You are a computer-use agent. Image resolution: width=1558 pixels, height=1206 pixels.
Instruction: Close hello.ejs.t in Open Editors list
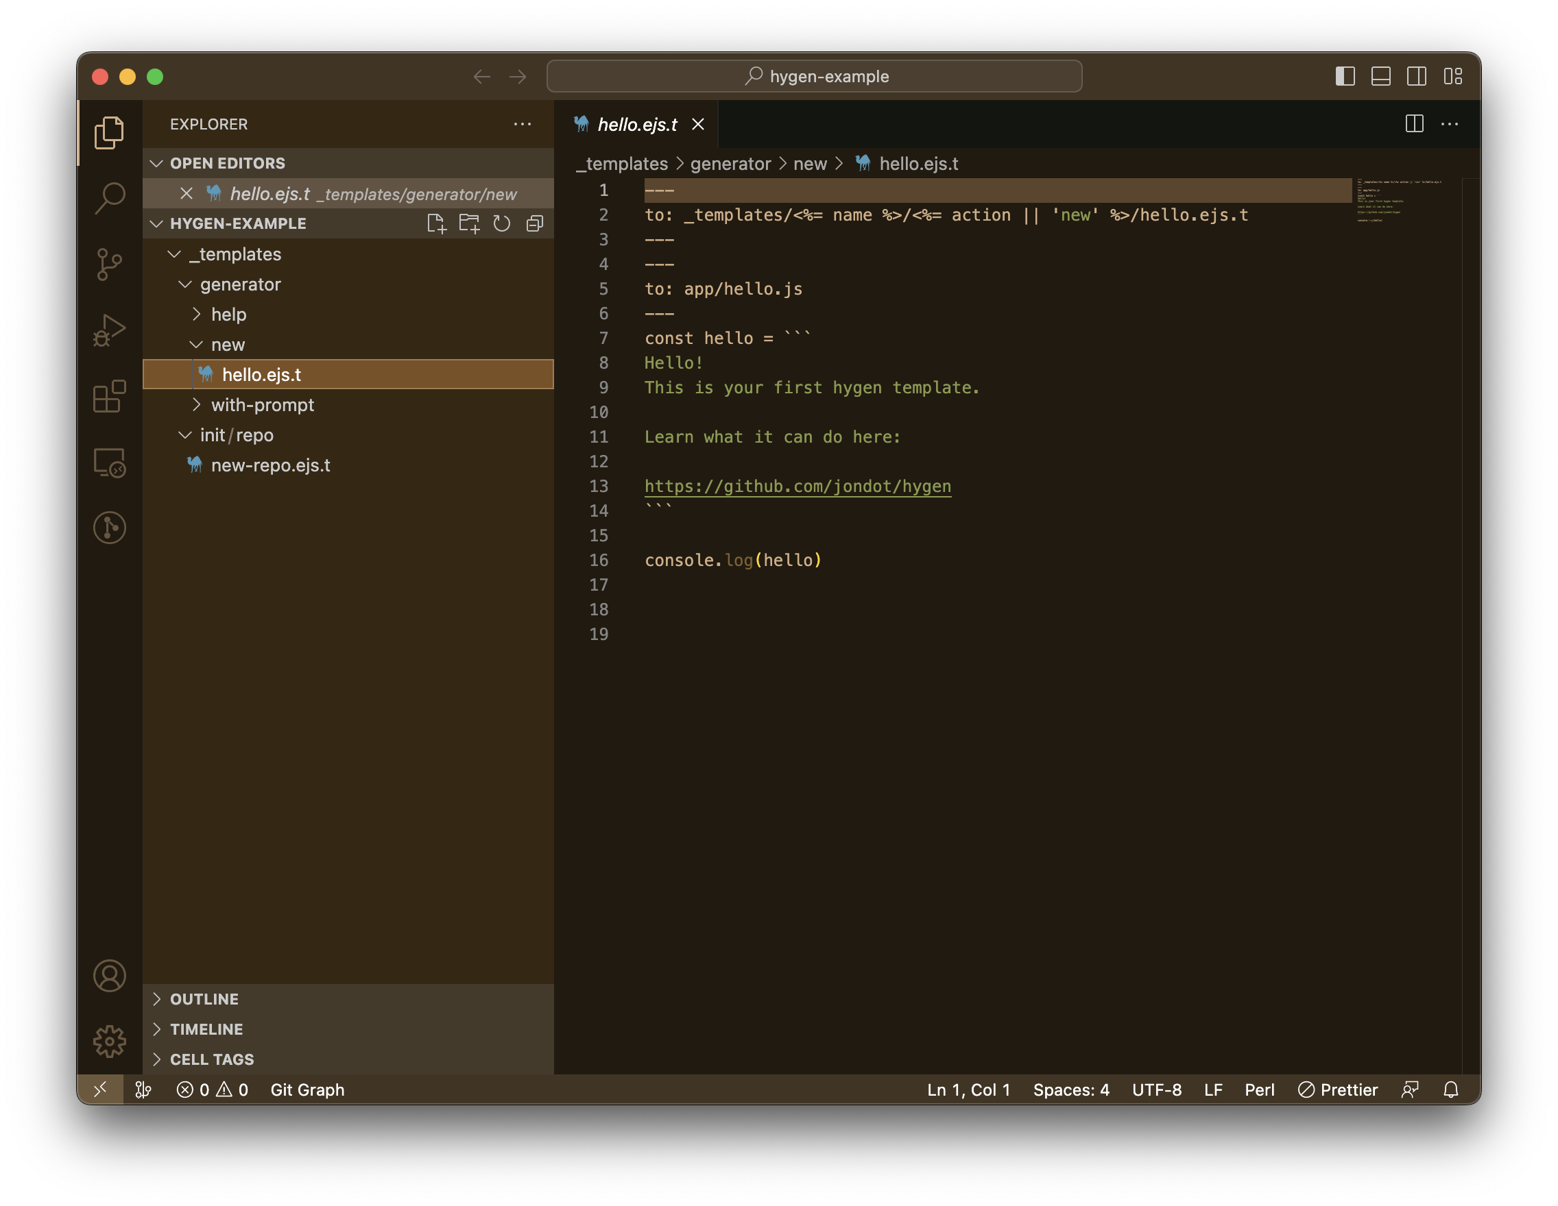187,194
